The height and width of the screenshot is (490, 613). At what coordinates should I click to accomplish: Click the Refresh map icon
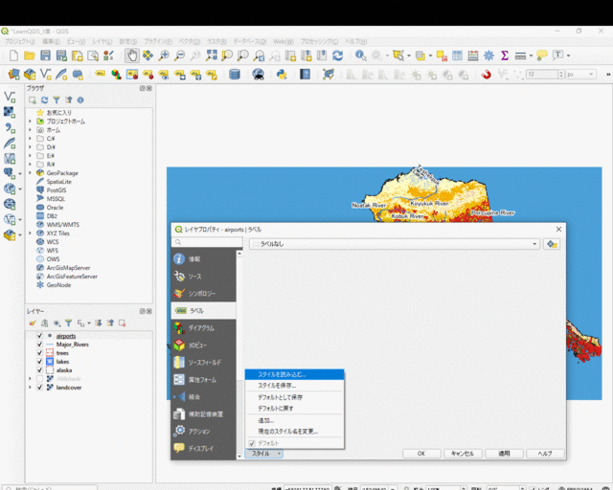[338, 56]
